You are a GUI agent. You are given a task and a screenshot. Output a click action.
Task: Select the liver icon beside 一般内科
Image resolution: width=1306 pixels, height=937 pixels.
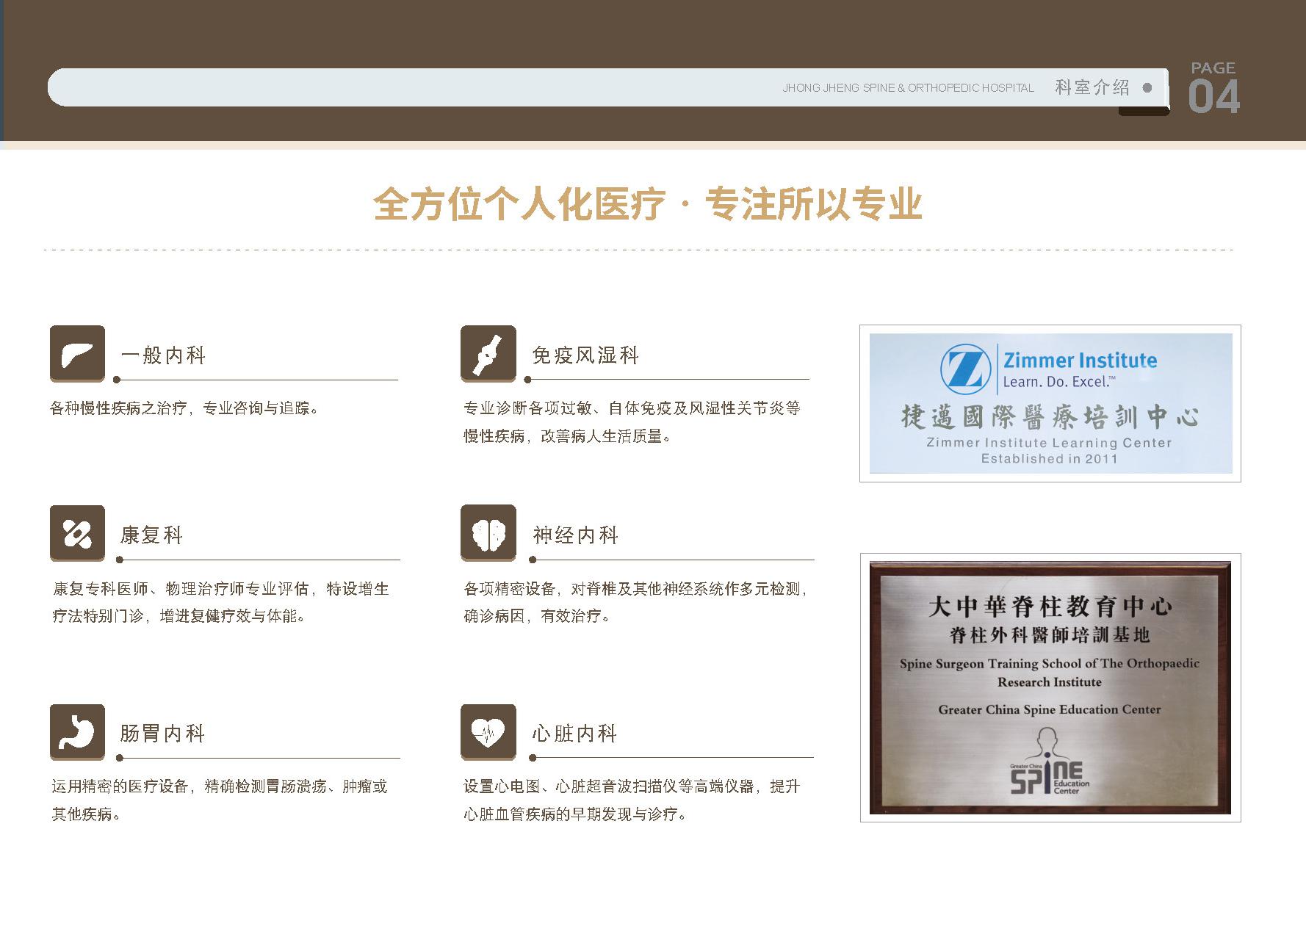tap(77, 354)
